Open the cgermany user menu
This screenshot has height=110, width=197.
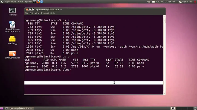coord(186,2)
